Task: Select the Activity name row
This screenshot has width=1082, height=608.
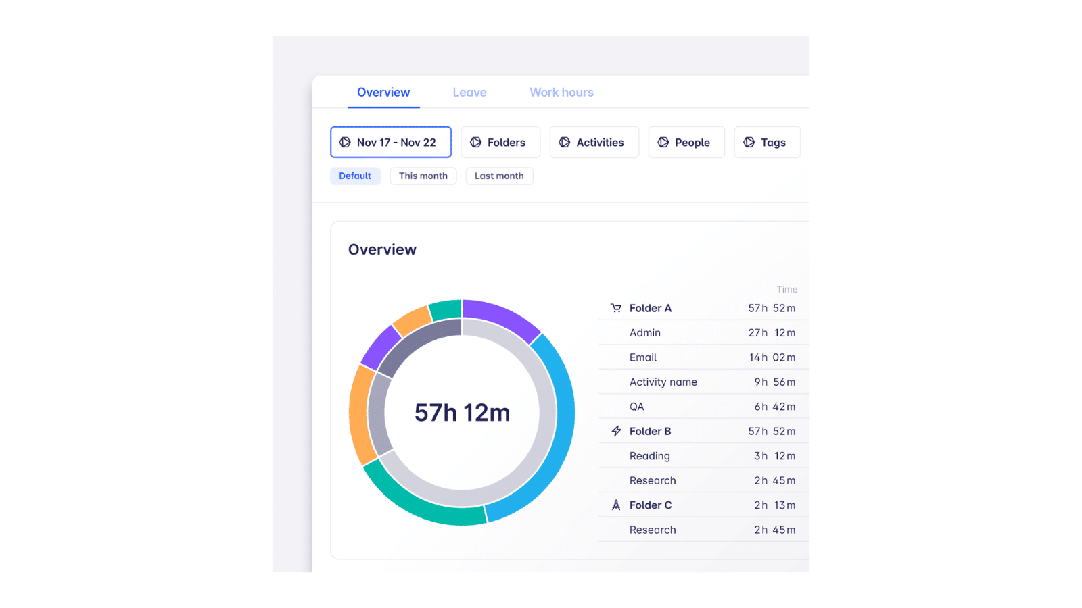Action: click(703, 382)
